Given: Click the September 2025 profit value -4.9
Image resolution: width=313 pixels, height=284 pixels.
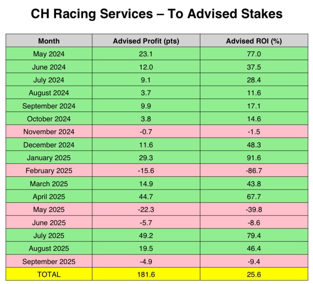Looking at the screenshot, I should click(x=146, y=262).
